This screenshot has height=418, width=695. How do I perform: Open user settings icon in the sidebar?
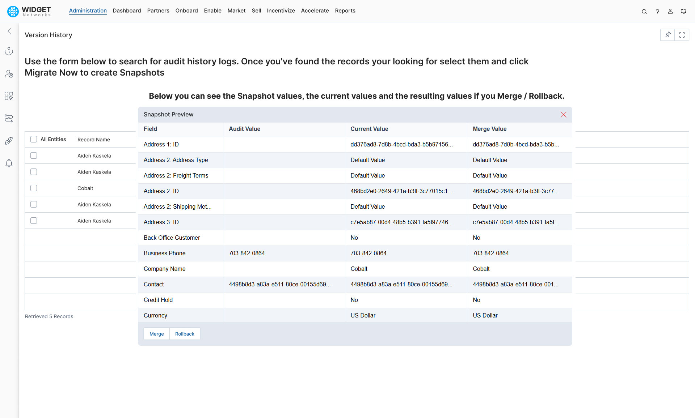[9, 74]
